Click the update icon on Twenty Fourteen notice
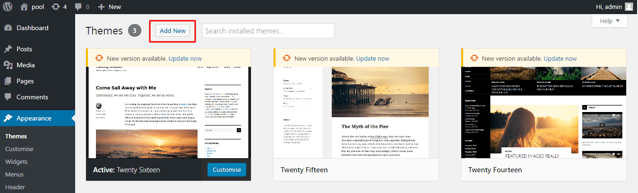638x193 pixels. coord(474,58)
